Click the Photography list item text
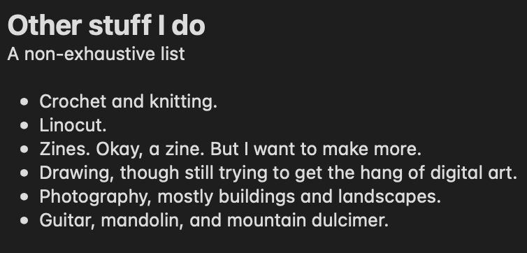527x253 pixels. point(240,197)
